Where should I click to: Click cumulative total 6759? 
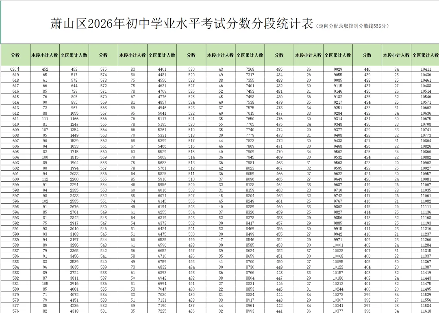(162, 261)
